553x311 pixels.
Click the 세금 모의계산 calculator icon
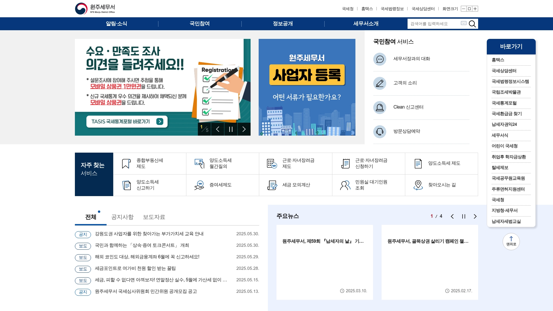click(x=272, y=185)
